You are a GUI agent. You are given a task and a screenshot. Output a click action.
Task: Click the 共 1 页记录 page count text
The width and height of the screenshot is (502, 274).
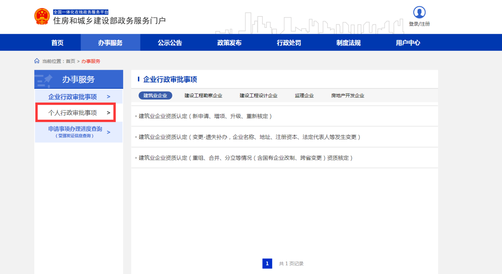pos(291,264)
